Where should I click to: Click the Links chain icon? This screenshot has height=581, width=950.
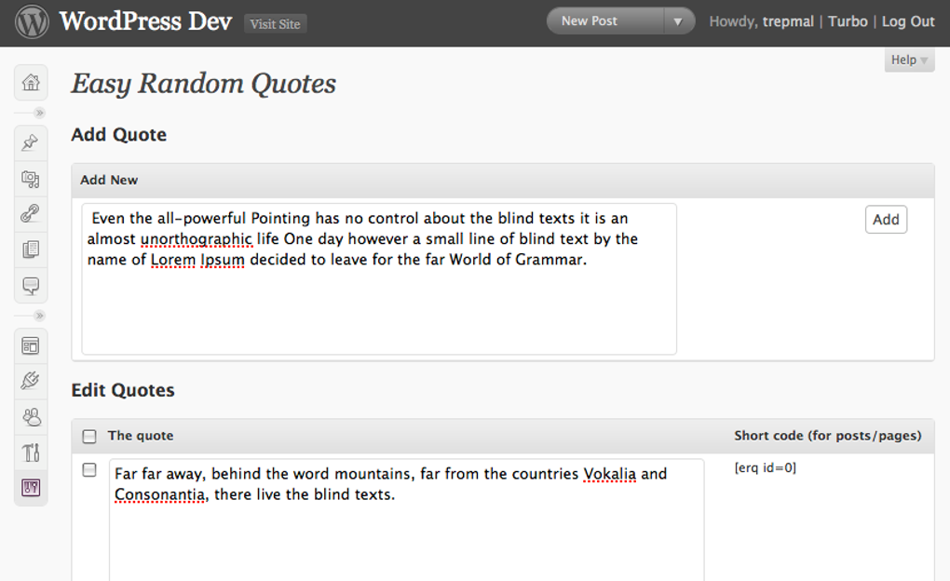[31, 213]
